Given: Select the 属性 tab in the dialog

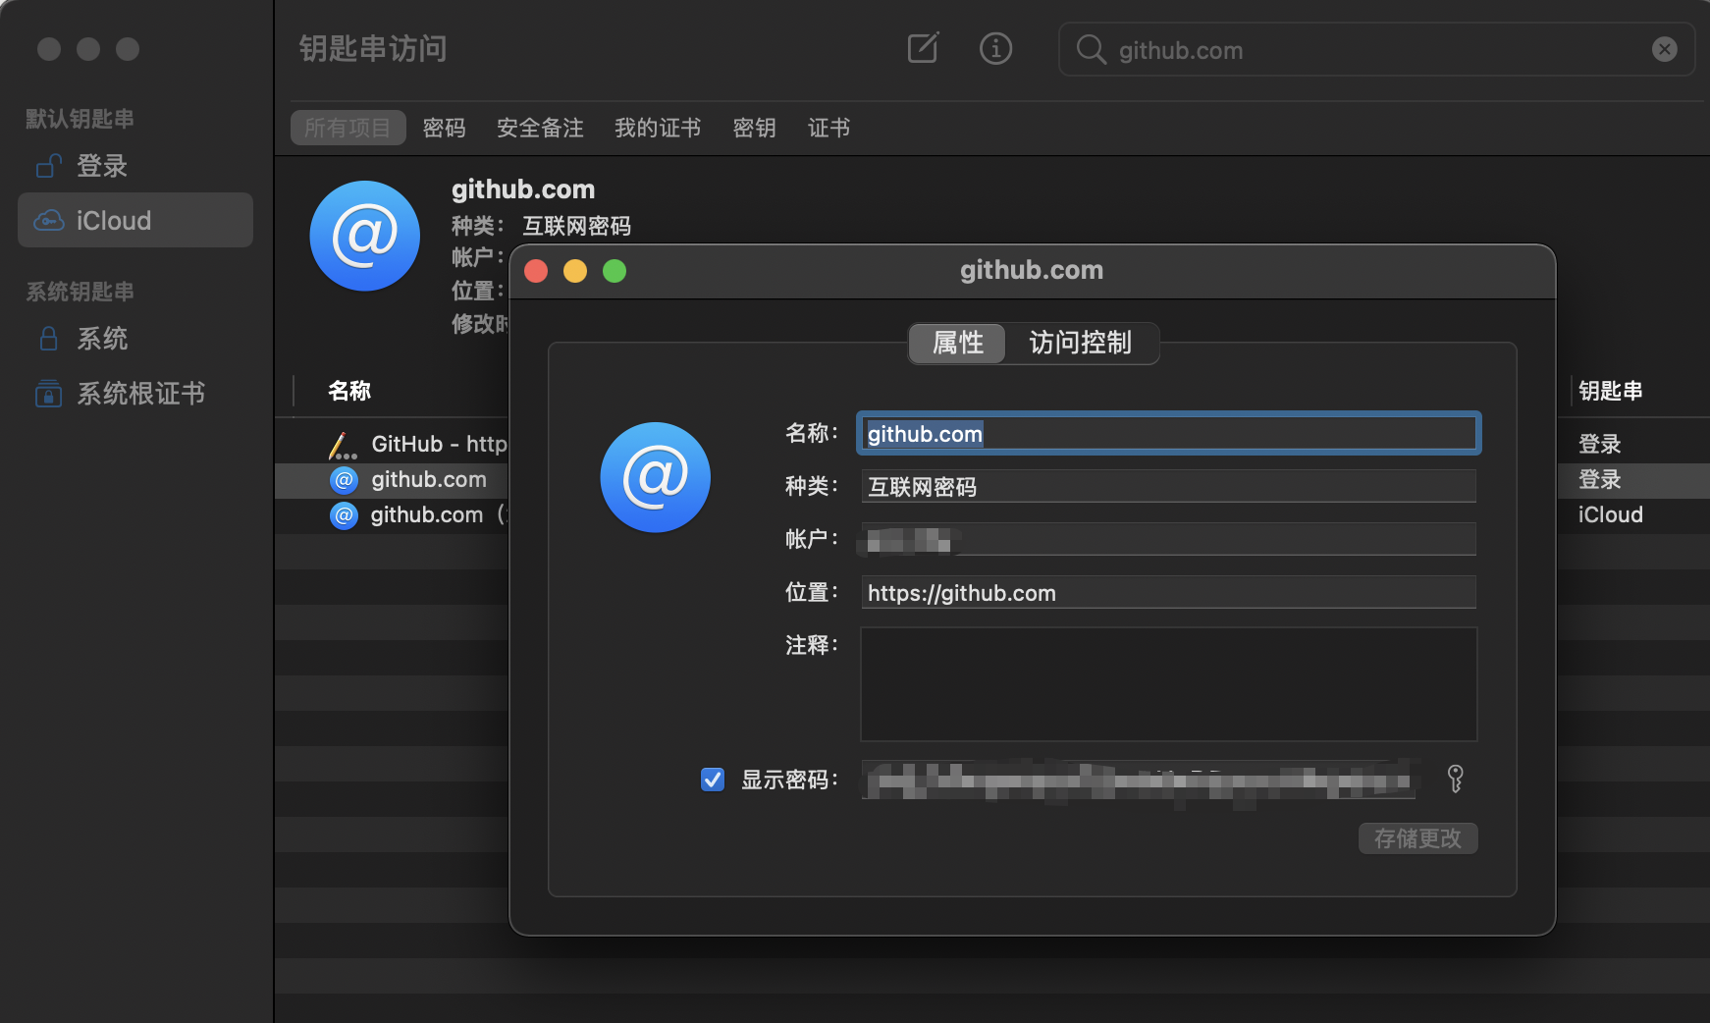Looking at the screenshot, I should click(x=957, y=343).
